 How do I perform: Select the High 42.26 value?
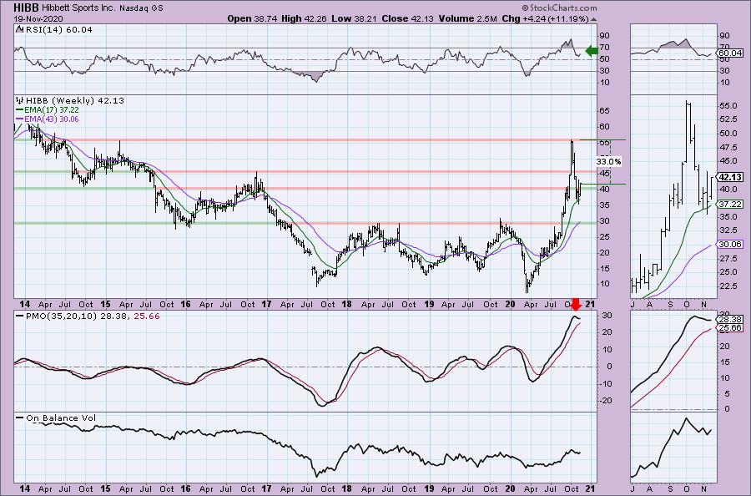click(x=305, y=18)
